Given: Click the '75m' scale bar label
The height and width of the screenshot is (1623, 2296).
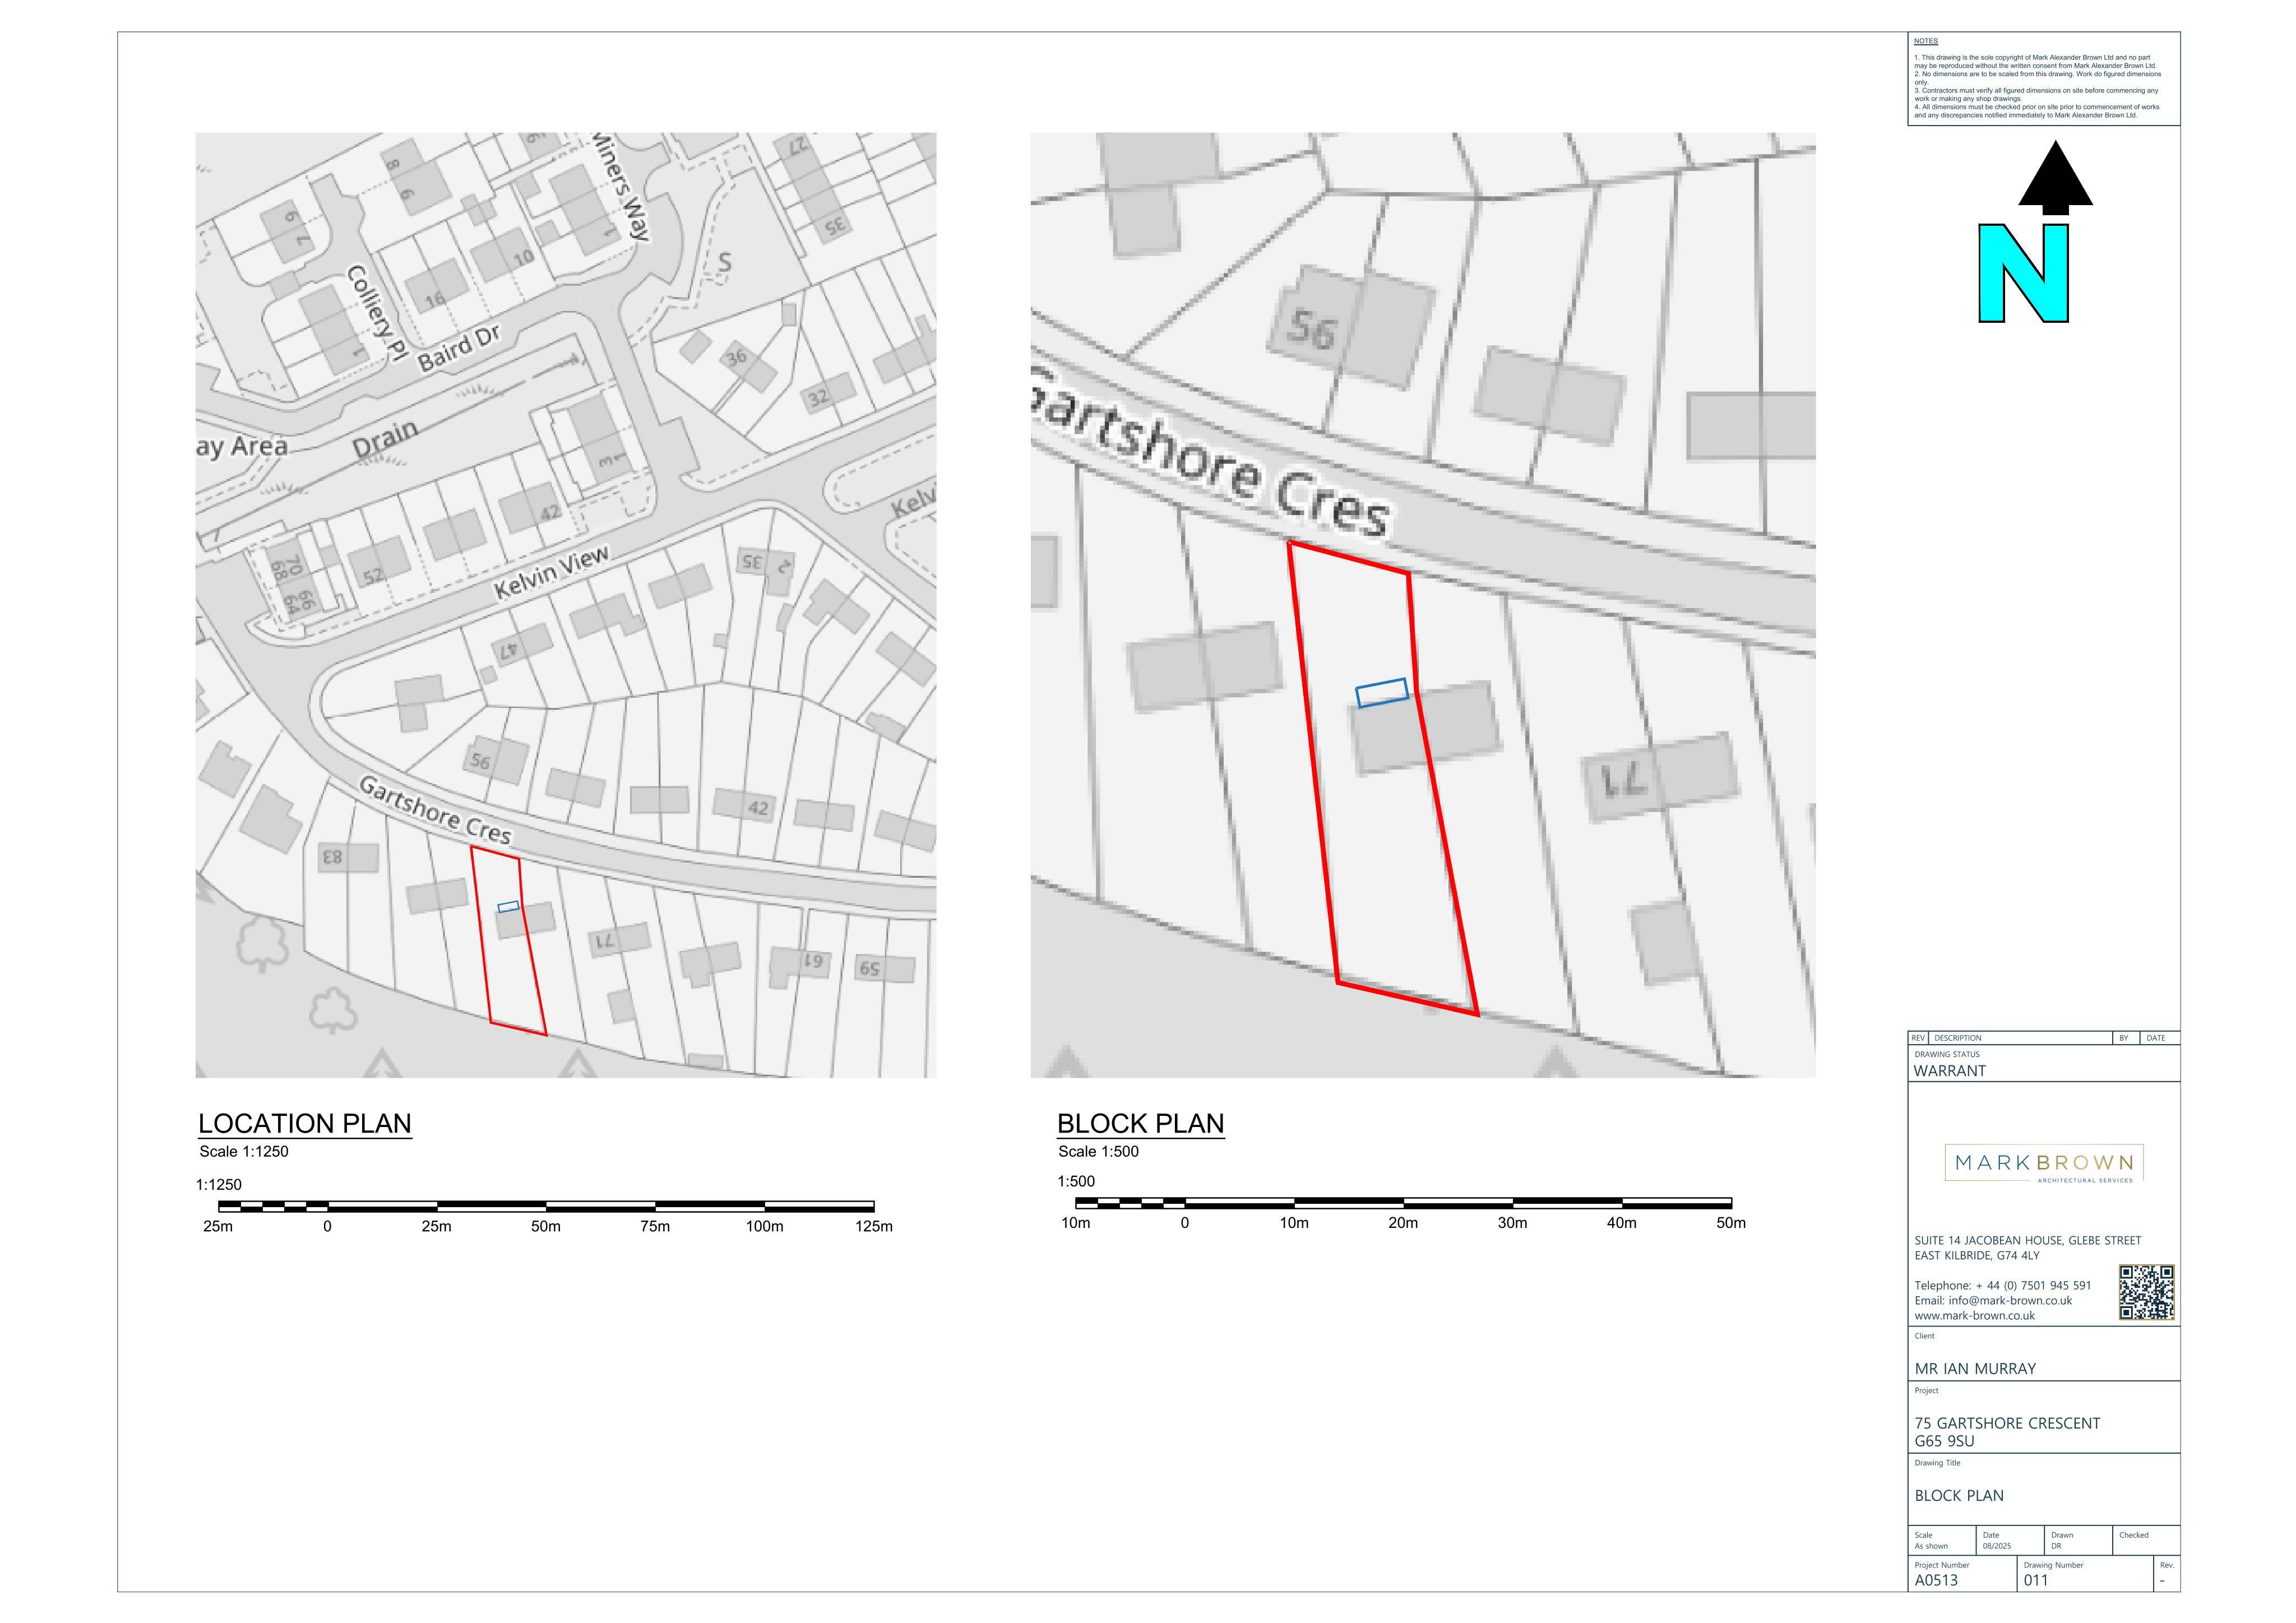Looking at the screenshot, I should tap(655, 1227).
